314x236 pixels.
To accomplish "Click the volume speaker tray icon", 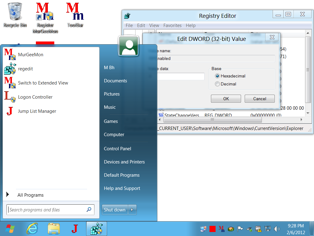I will tap(277, 229).
